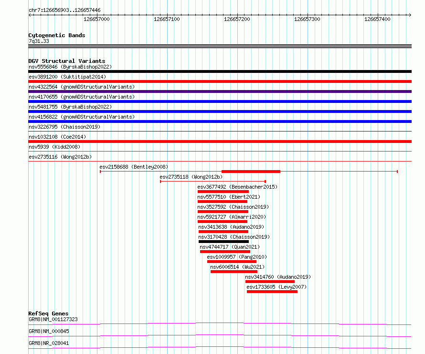Viewport: 425px width, 354px height.
Task: Click the blue bar under nsv4156822
Action: [220, 121]
